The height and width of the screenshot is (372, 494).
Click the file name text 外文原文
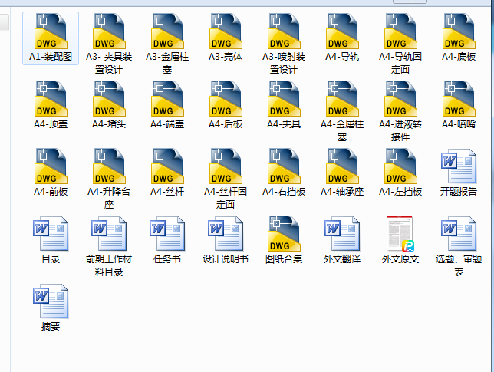(400, 259)
